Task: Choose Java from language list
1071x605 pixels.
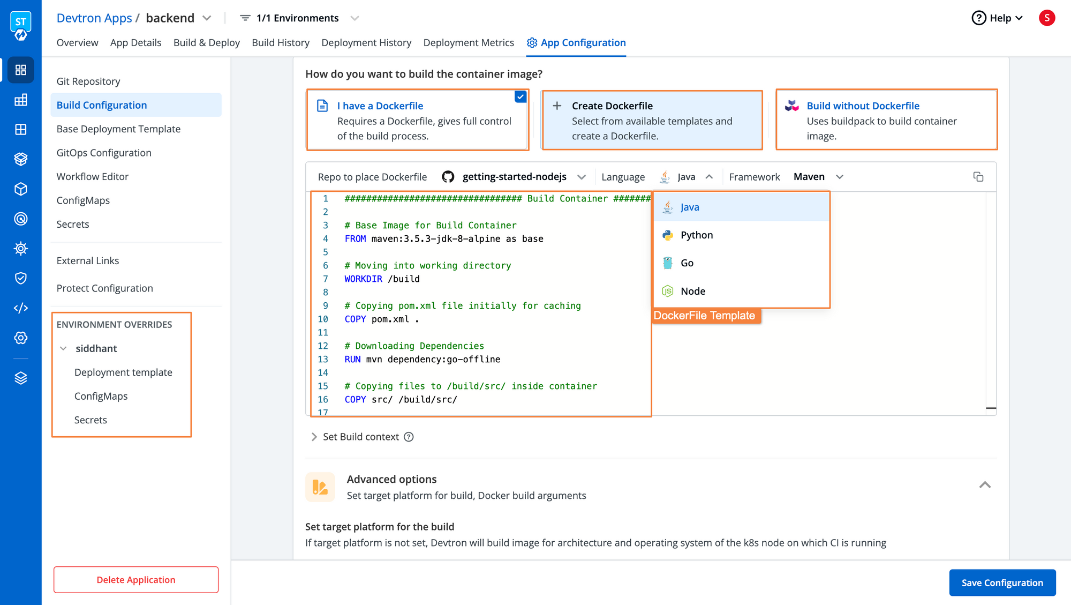Action: [x=741, y=207]
